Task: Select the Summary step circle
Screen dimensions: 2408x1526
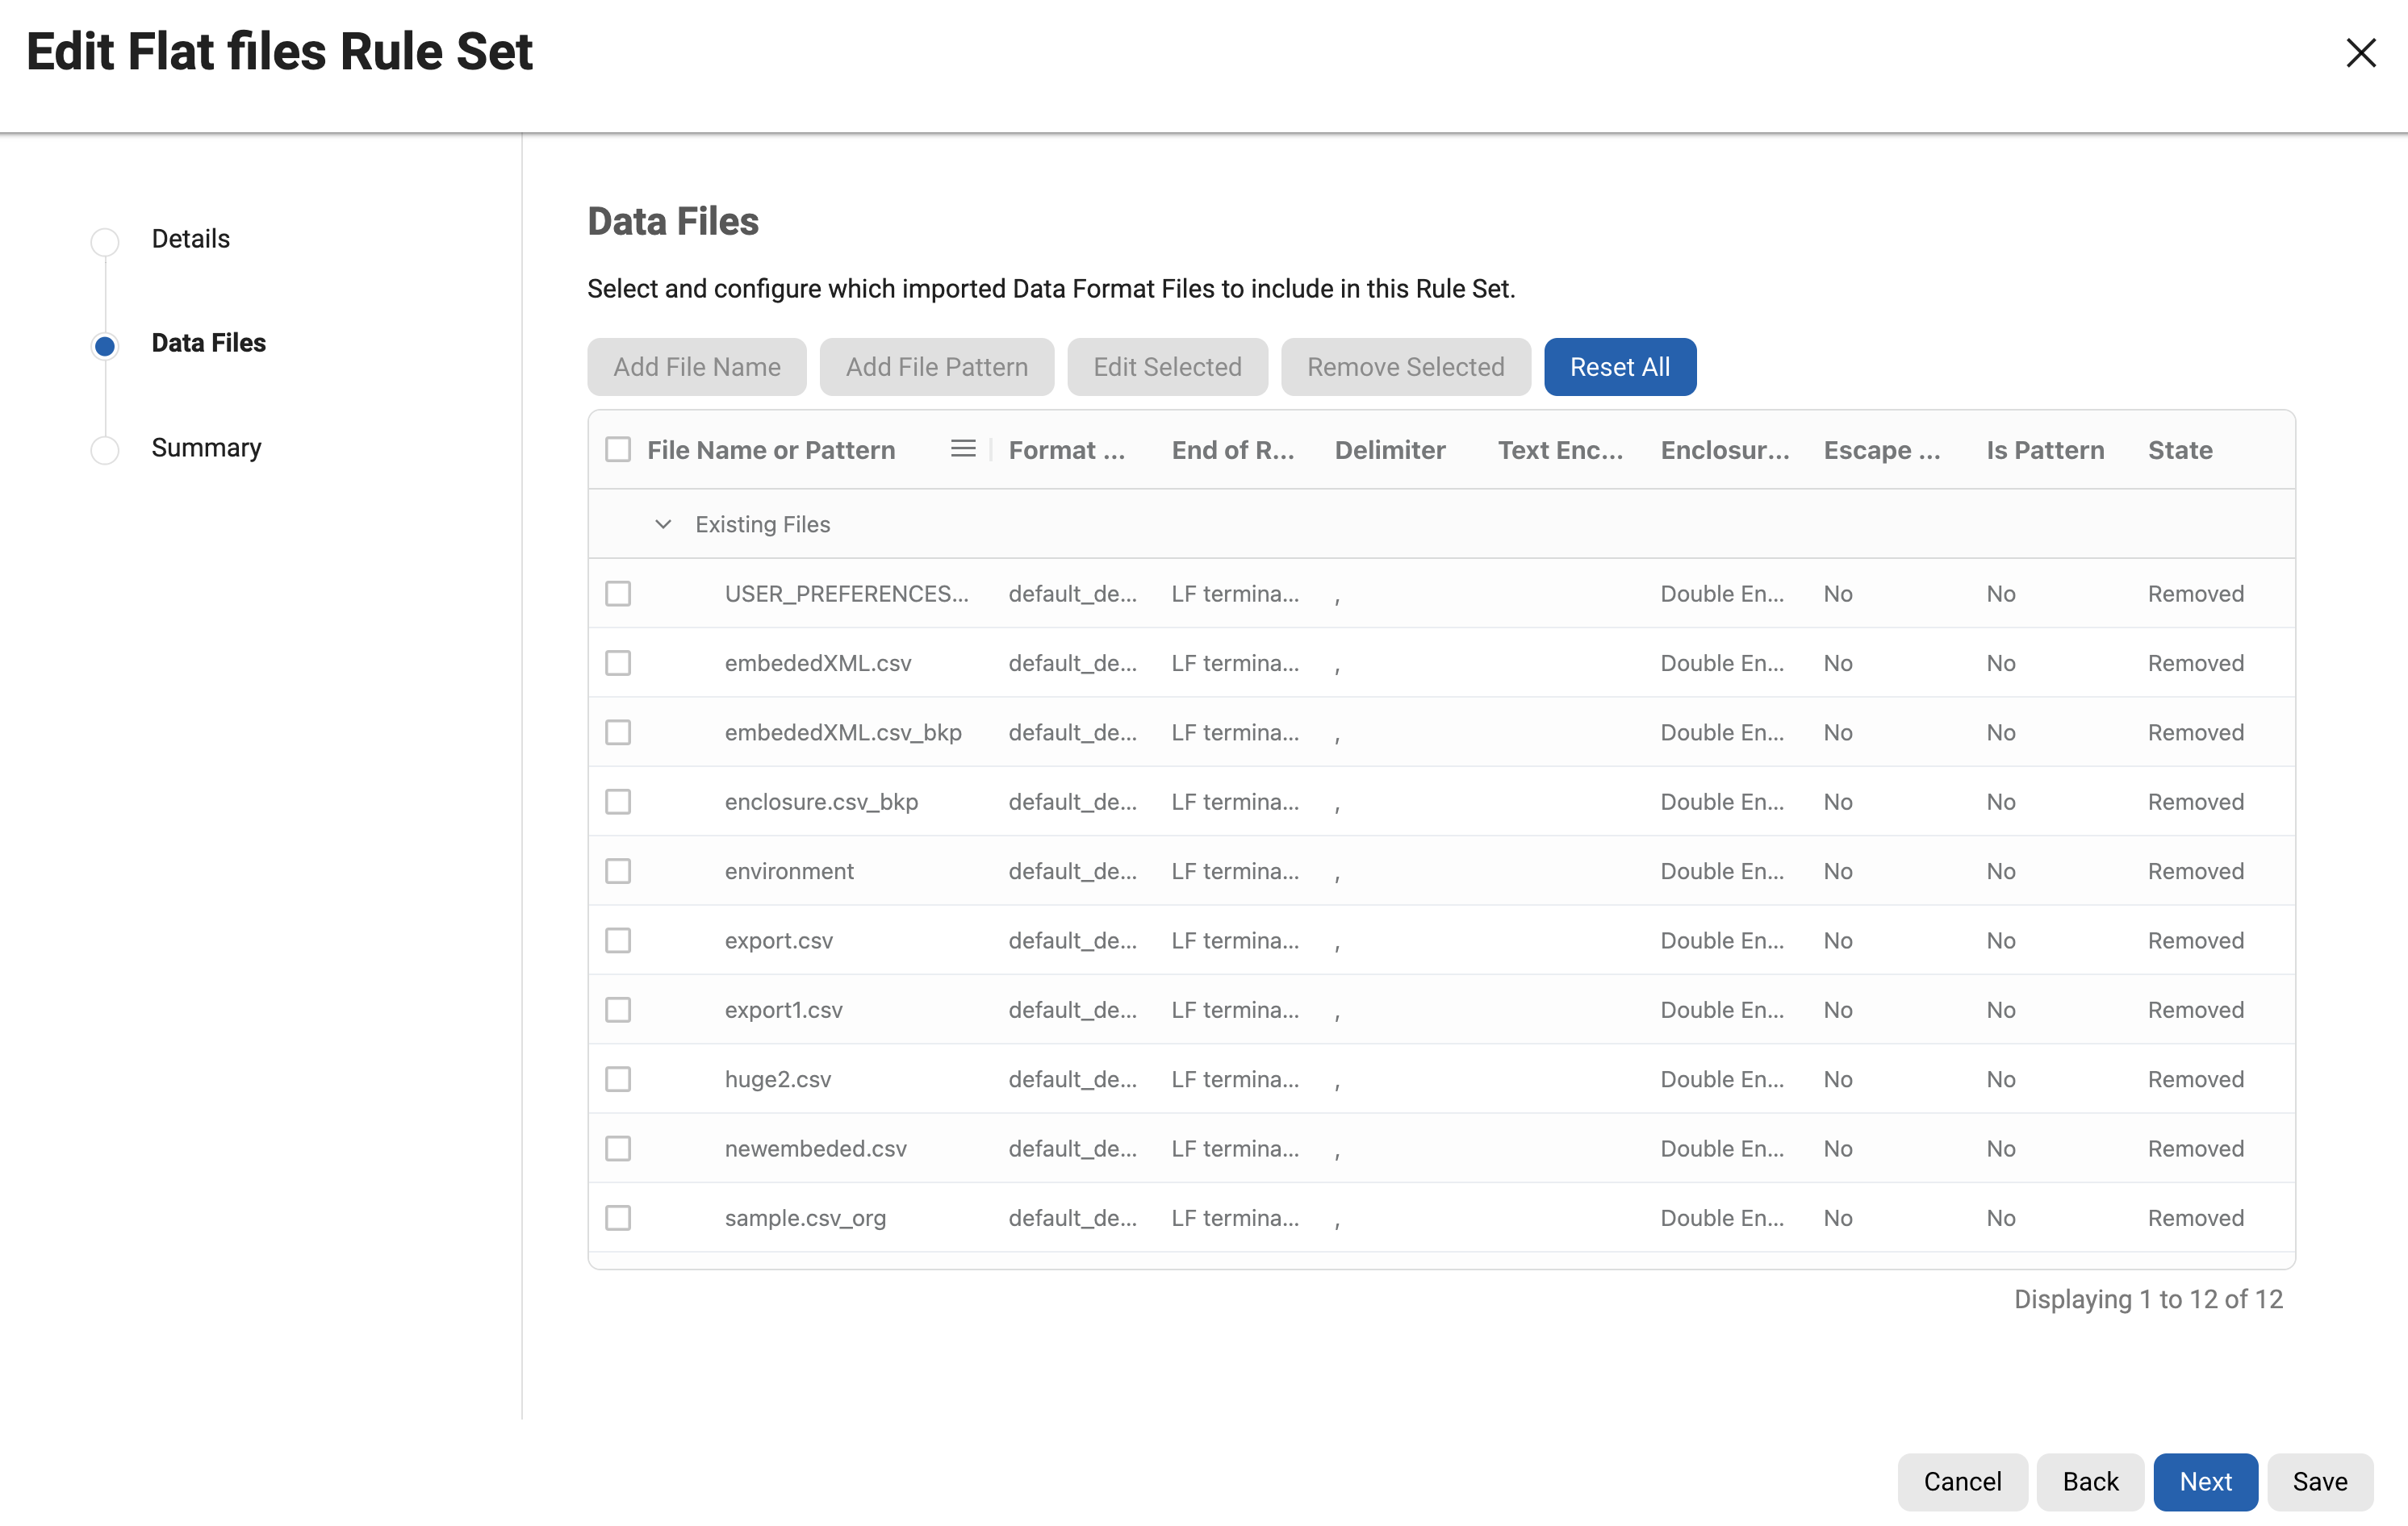Action: coord(105,451)
